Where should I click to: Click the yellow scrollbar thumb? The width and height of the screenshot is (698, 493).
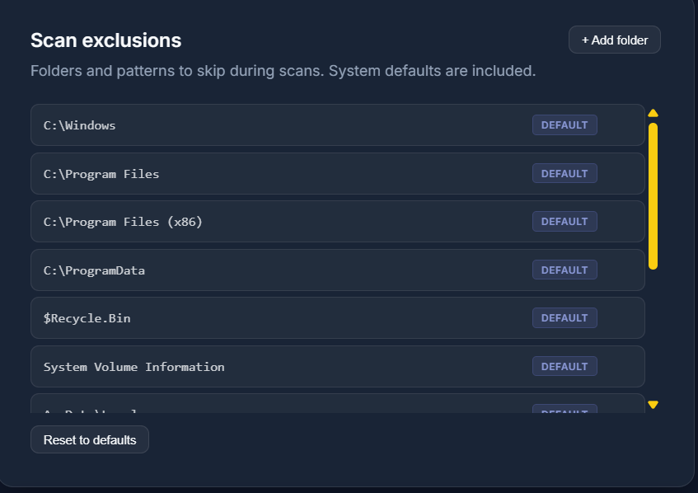pyautogui.click(x=653, y=194)
